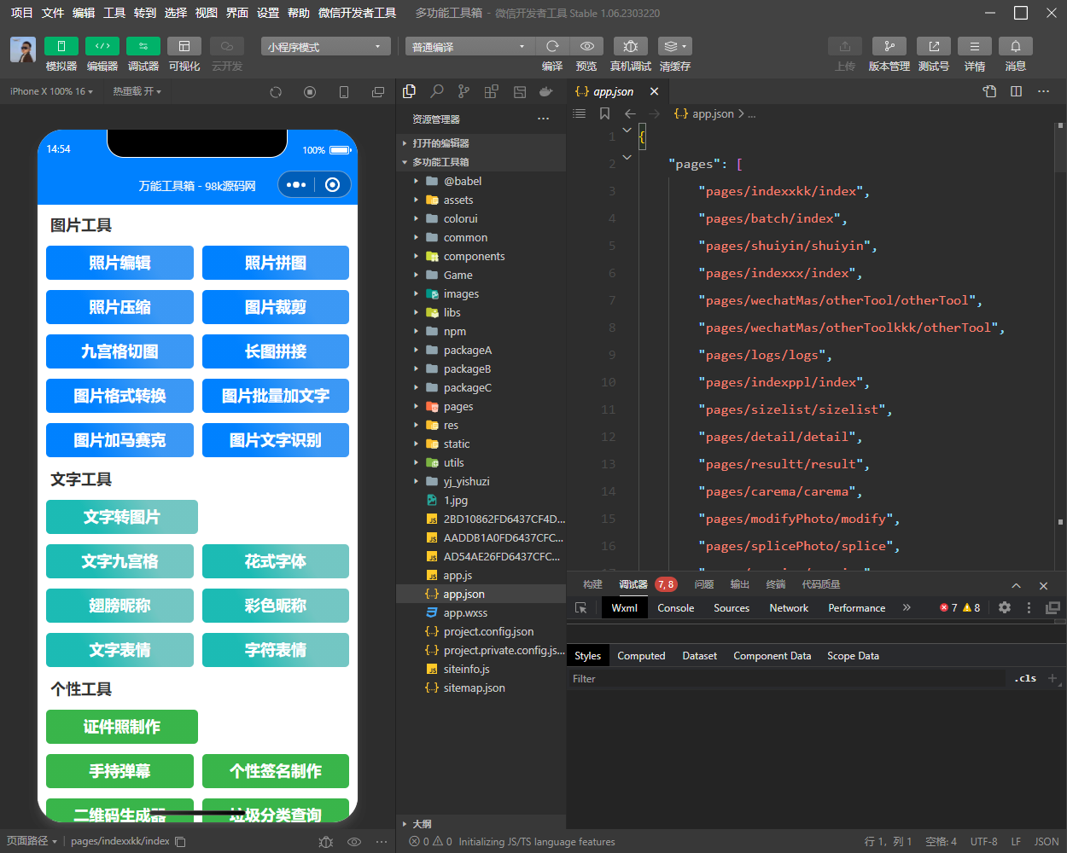Click the 照片拼图 button in the simulator
The height and width of the screenshot is (853, 1067).
coord(275,263)
